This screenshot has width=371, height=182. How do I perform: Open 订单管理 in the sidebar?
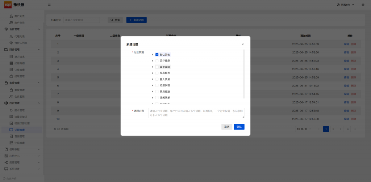pyautogui.click(x=20, y=69)
